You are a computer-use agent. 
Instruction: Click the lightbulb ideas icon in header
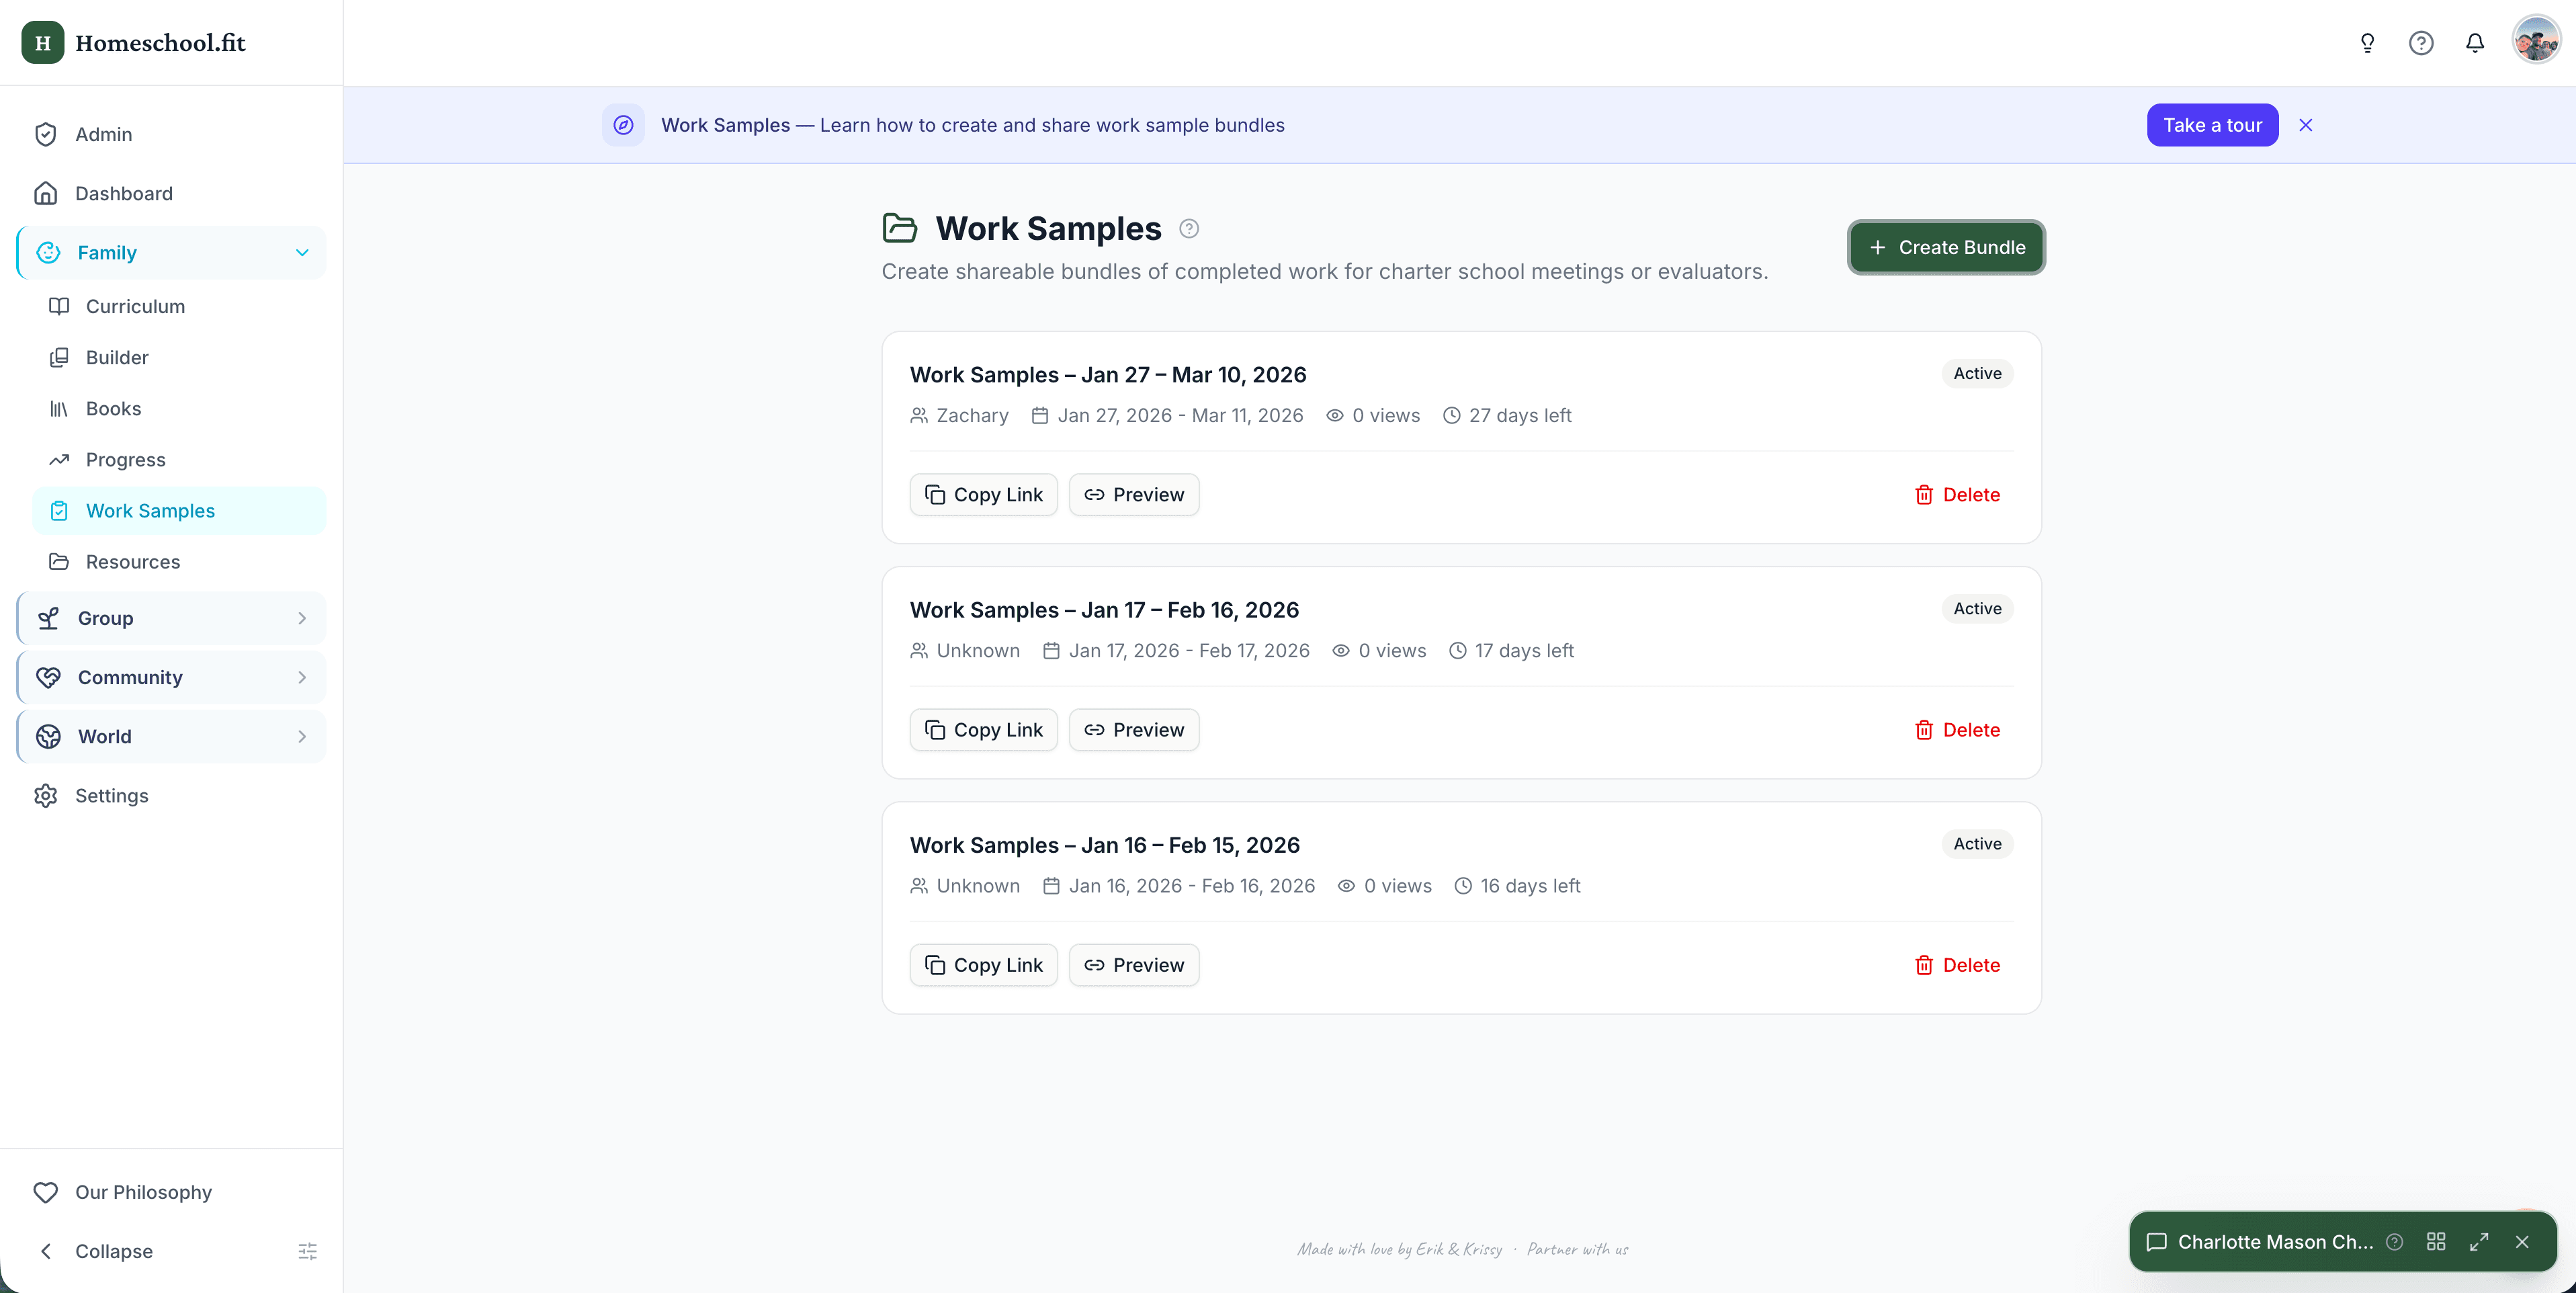2367,43
